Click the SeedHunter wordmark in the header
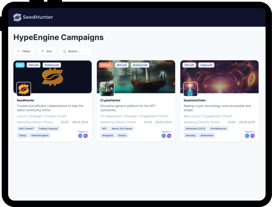Screen dimensions: 272x207 (38, 17)
